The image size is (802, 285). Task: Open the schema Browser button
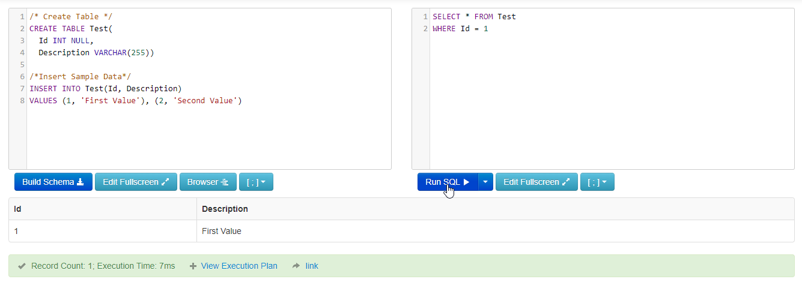coord(208,182)
